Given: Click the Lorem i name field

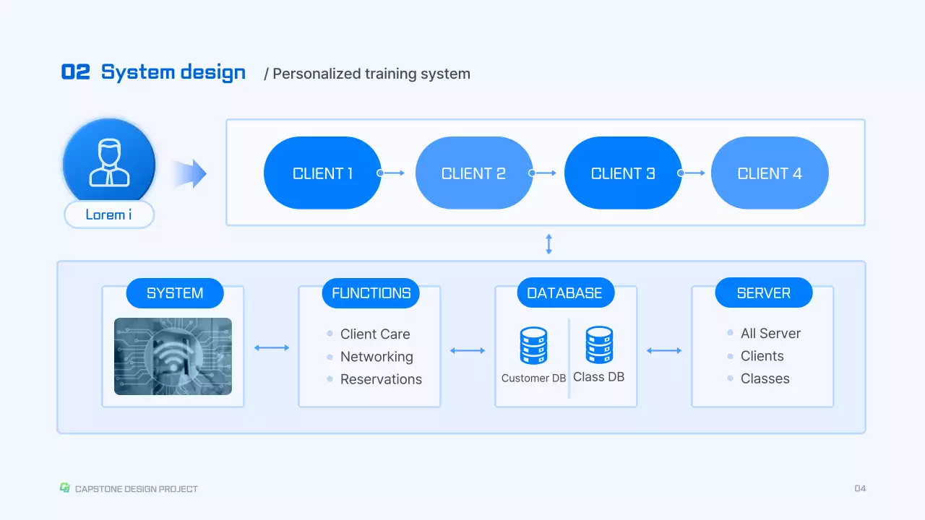Looking at the screenshot, I should pyautogui.click(x=109, y=214).
